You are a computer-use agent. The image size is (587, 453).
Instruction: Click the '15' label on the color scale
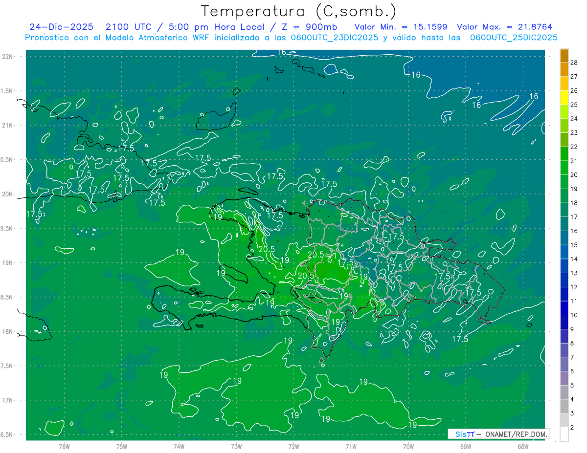[574, 245]
